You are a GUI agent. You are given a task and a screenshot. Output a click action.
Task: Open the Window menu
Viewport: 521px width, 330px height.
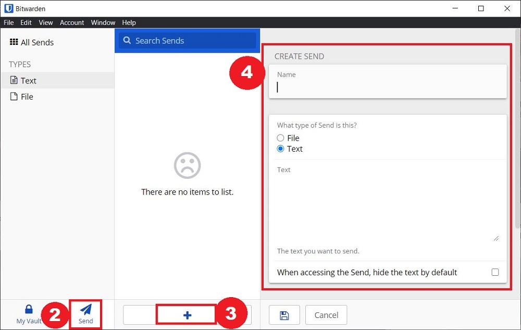coord(103,22)
